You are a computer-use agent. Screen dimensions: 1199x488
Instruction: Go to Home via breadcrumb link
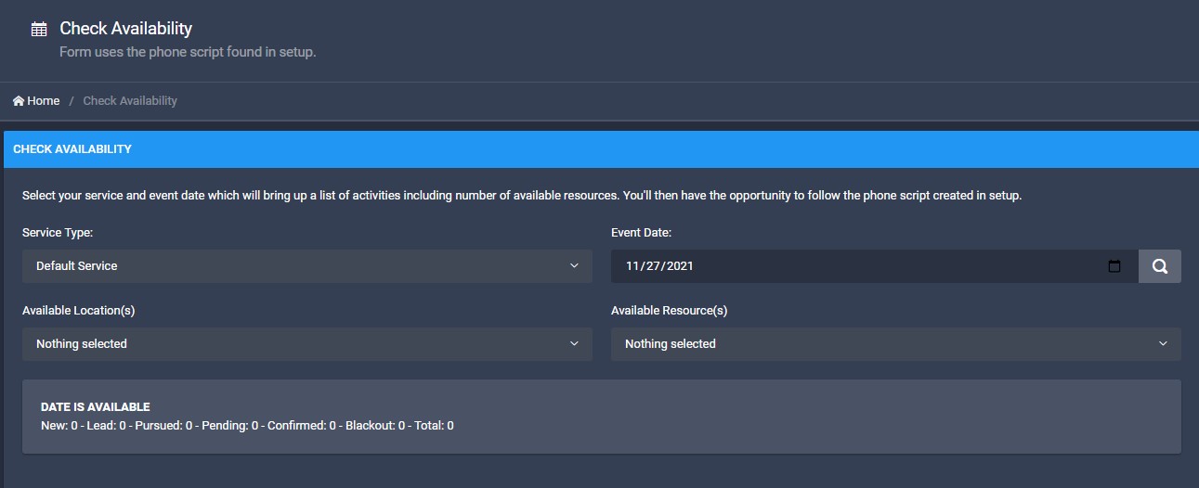[43, 101]
